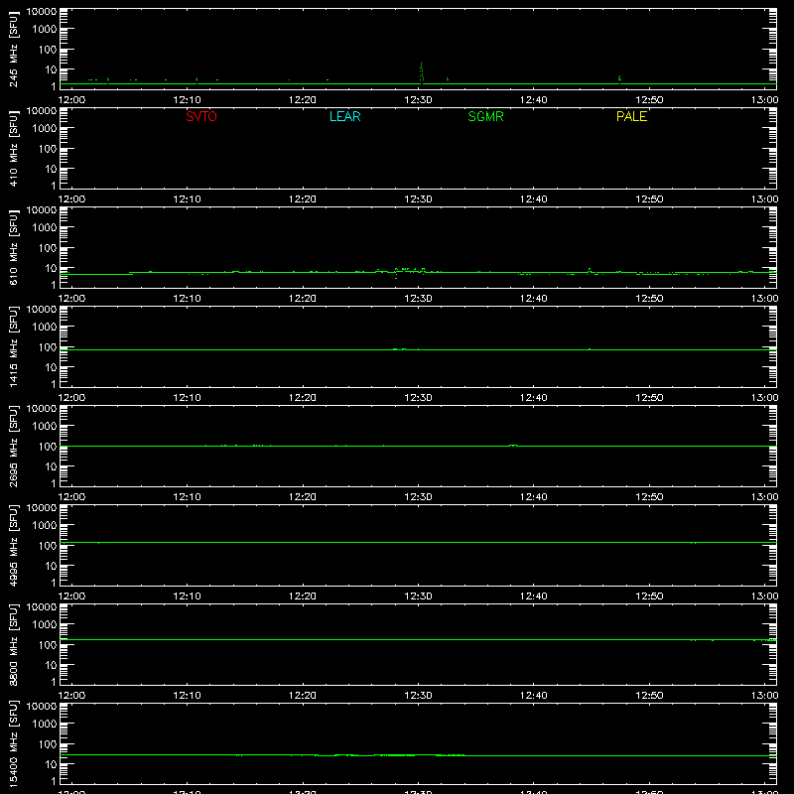Click the 10 tick label on 1415 MHz panel
Screen dimensions: 794x794
(x=51, y=367)
